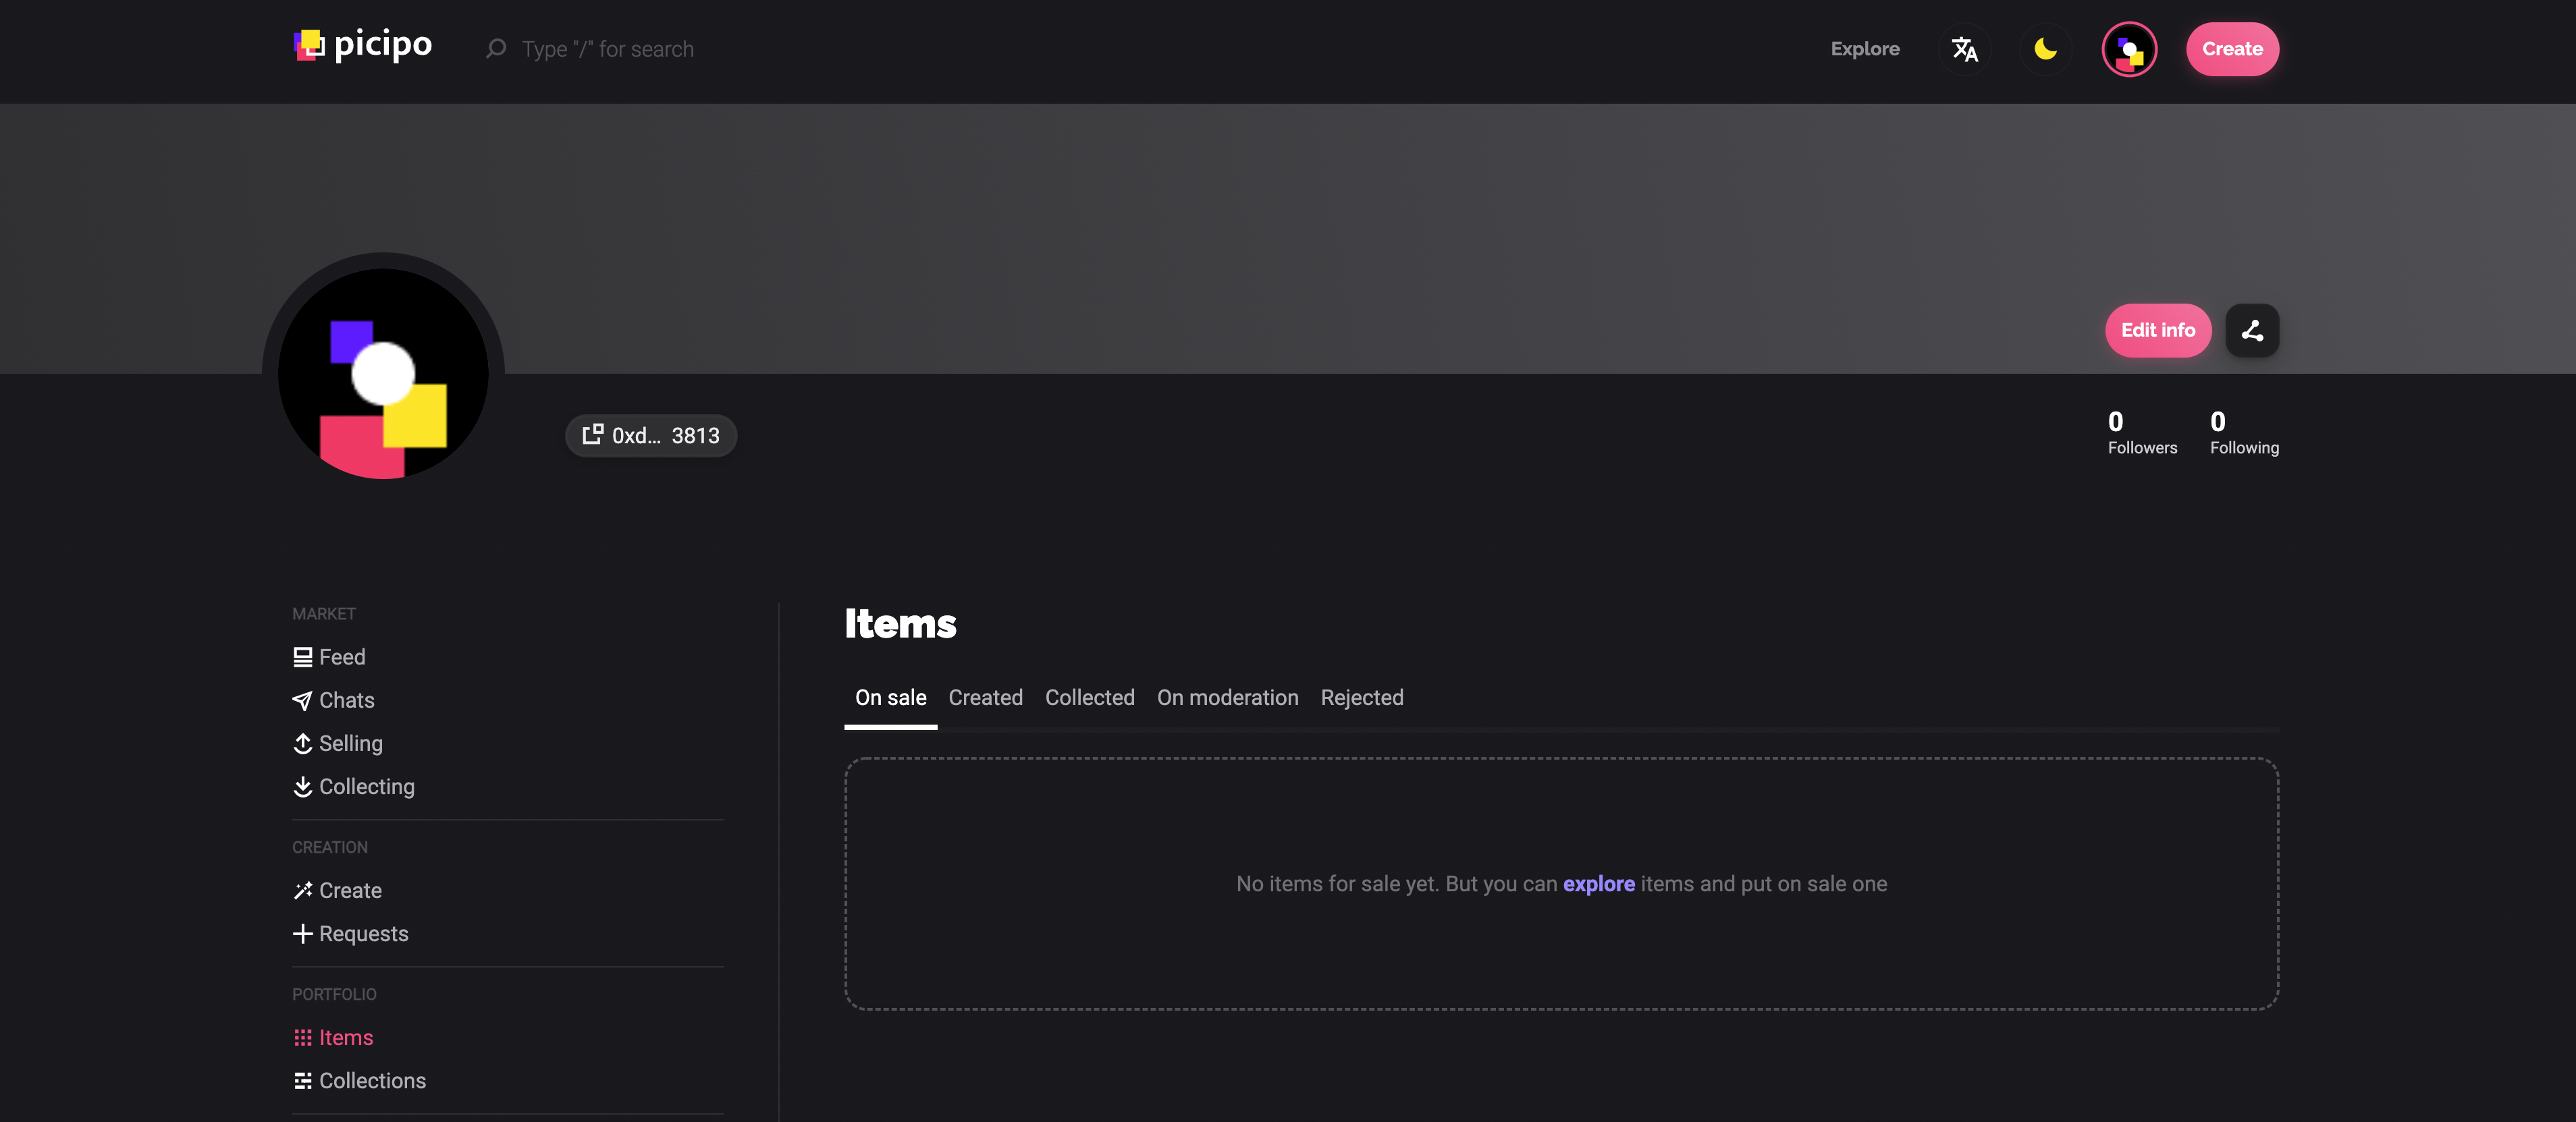Switch to the On moderation tab
Screen dimensions: 2576x1122
coord(1227,698)
